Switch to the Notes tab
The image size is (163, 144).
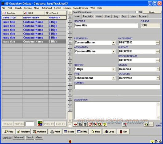(x=98, y=16)
